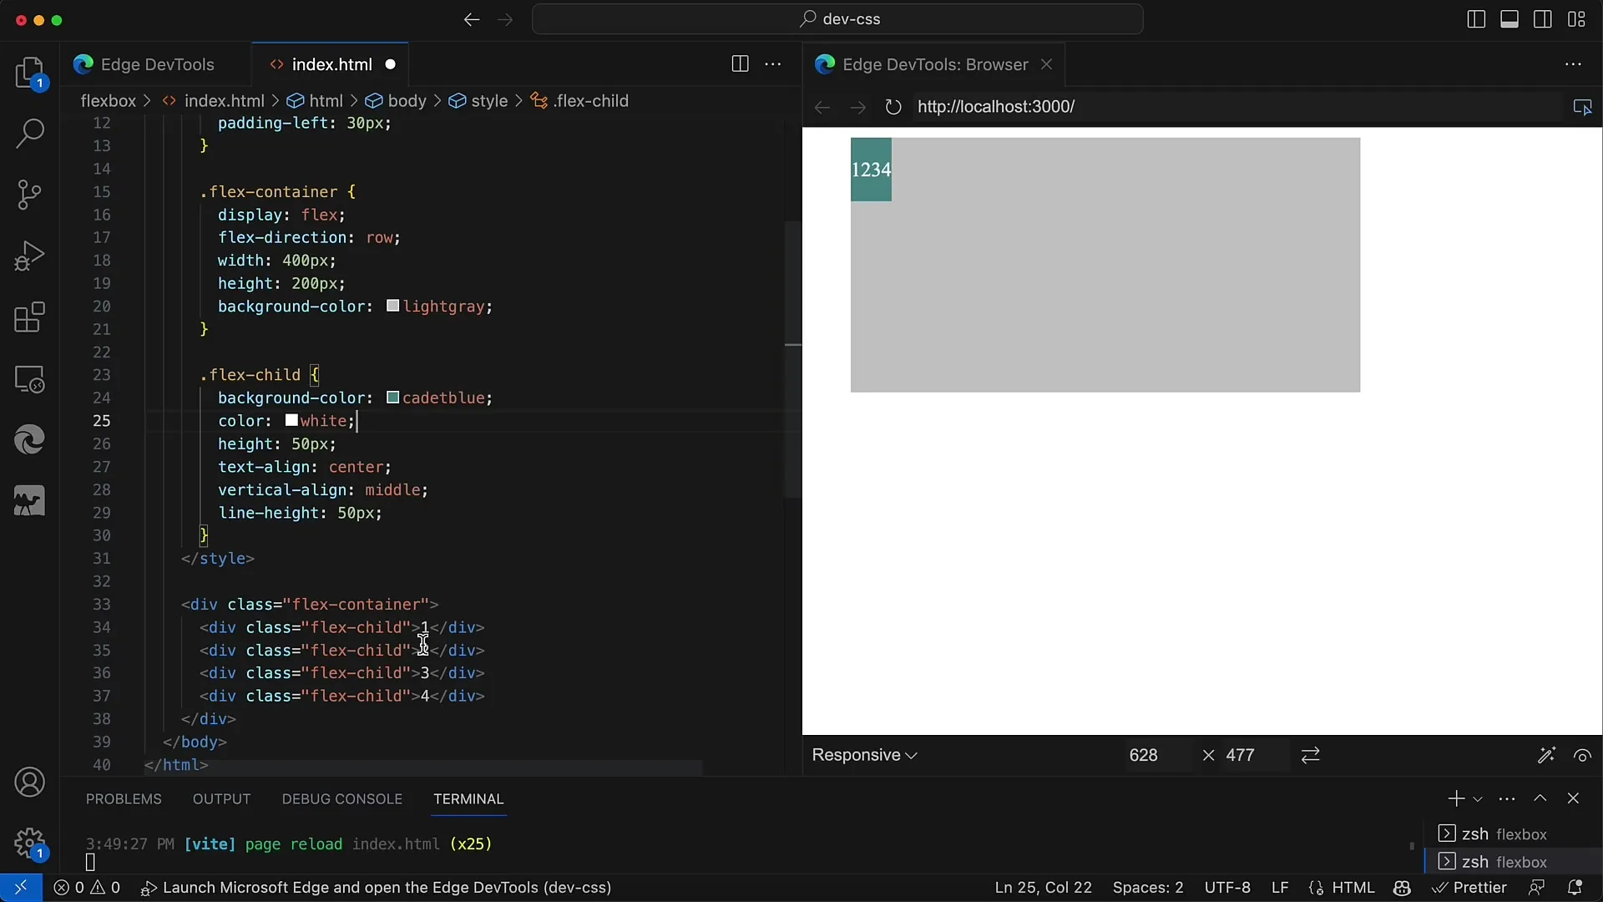Open the new terminal launch profile dropdown
The height and width of the screenshot is (902, 1603).
[x=1478, y=799]
